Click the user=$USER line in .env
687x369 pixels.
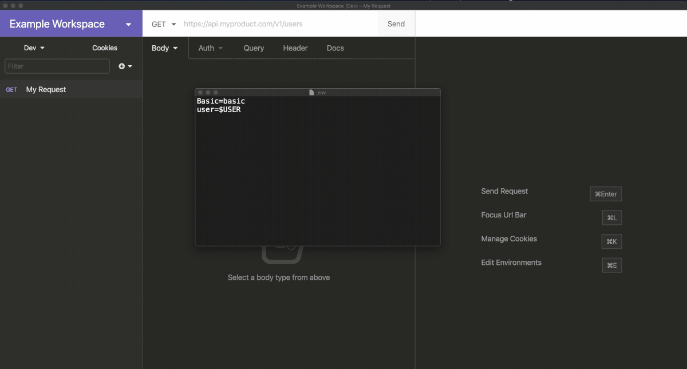(219, 110)
